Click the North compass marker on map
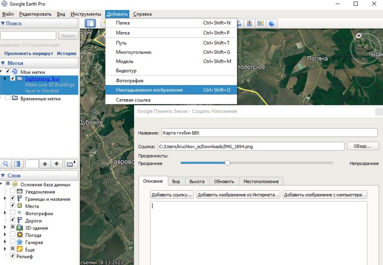This screenshot has width=383, height=265. pos(359,36)
